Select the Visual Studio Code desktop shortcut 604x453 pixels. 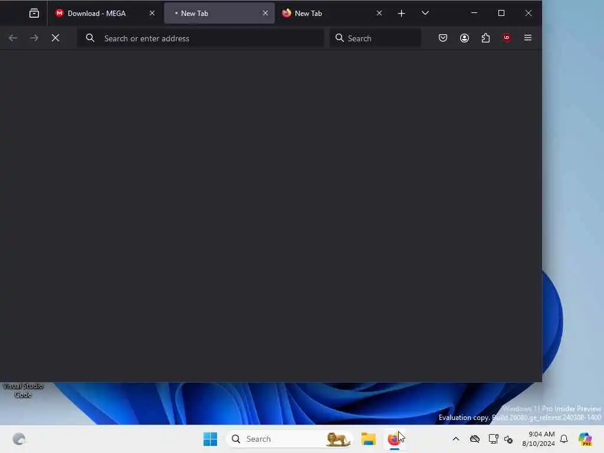pyautogui.click(x=23, y=390)
